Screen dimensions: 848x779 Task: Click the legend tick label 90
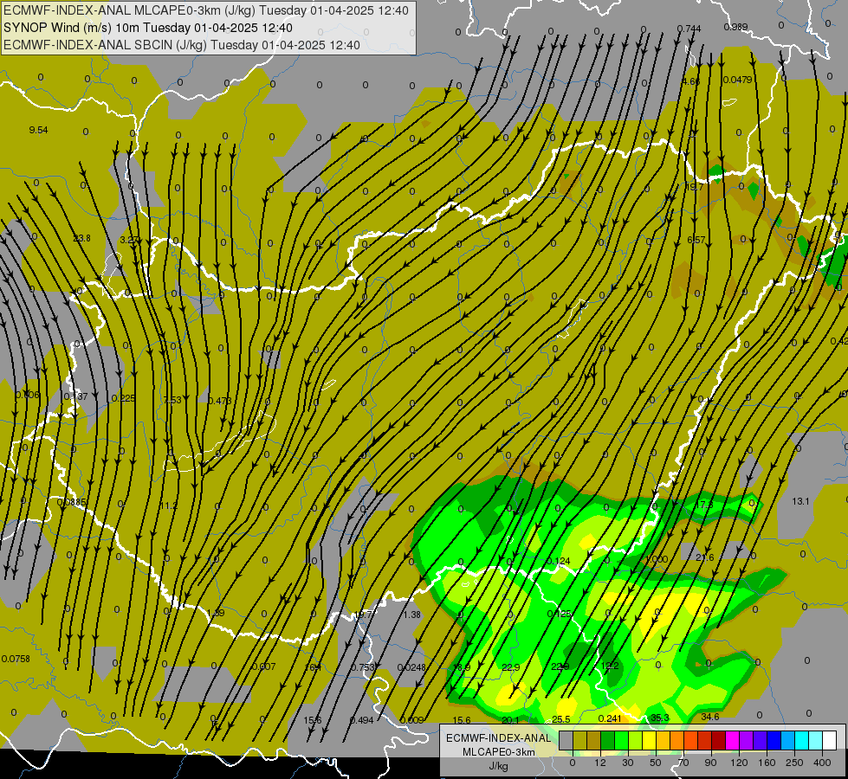click(710, 763)
